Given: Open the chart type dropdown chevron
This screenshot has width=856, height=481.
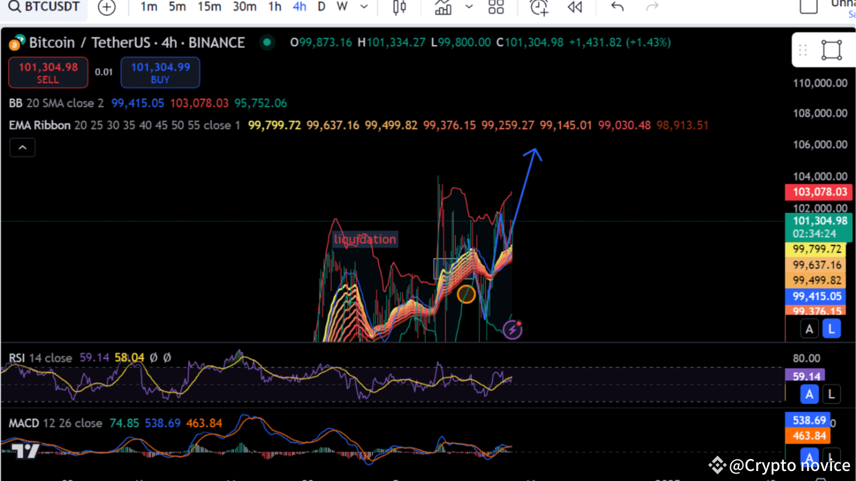Looking at the screenshot, I should [x=469, y=7].
